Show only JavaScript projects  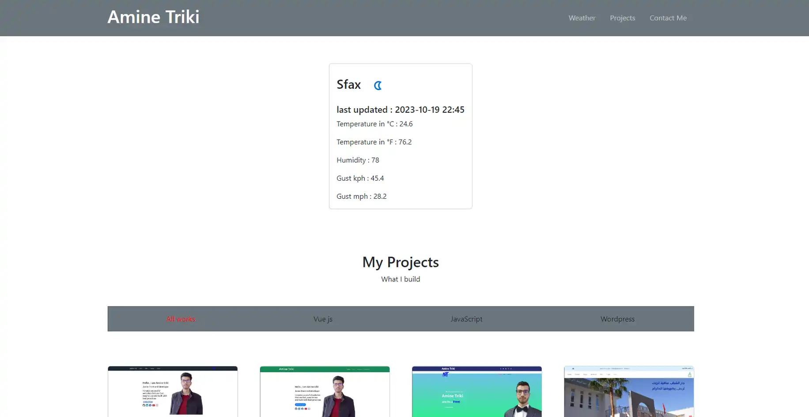(466, 319)
